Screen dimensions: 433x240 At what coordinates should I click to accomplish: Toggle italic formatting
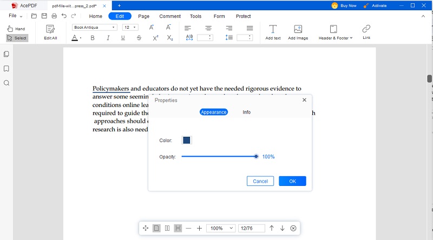tap(108, 38)
